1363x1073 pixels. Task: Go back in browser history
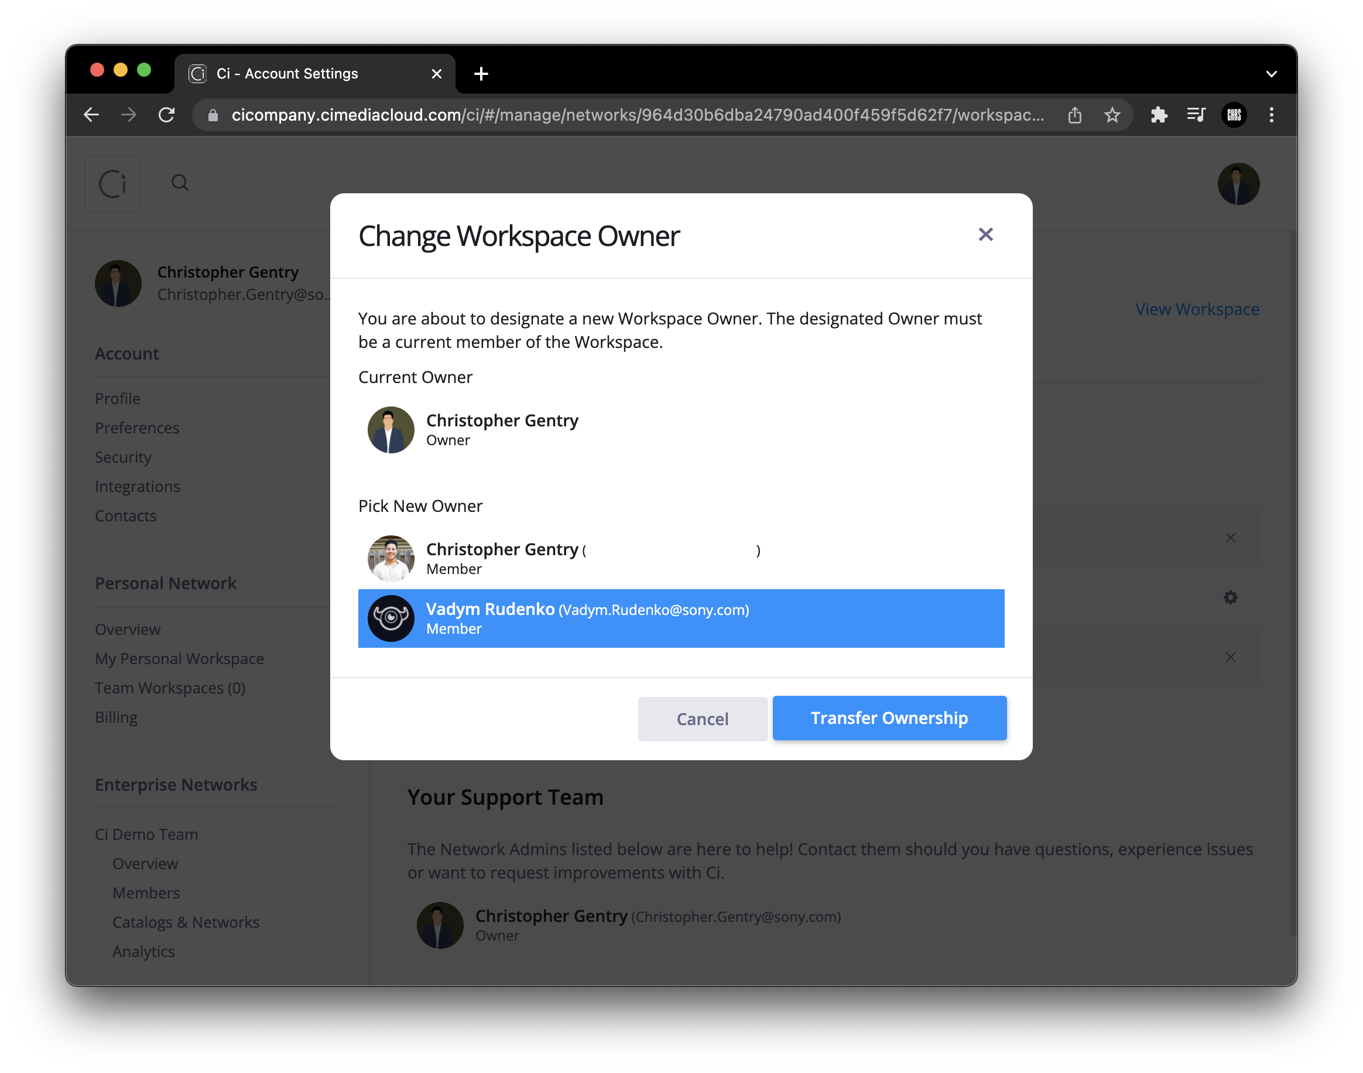[92, 114]
